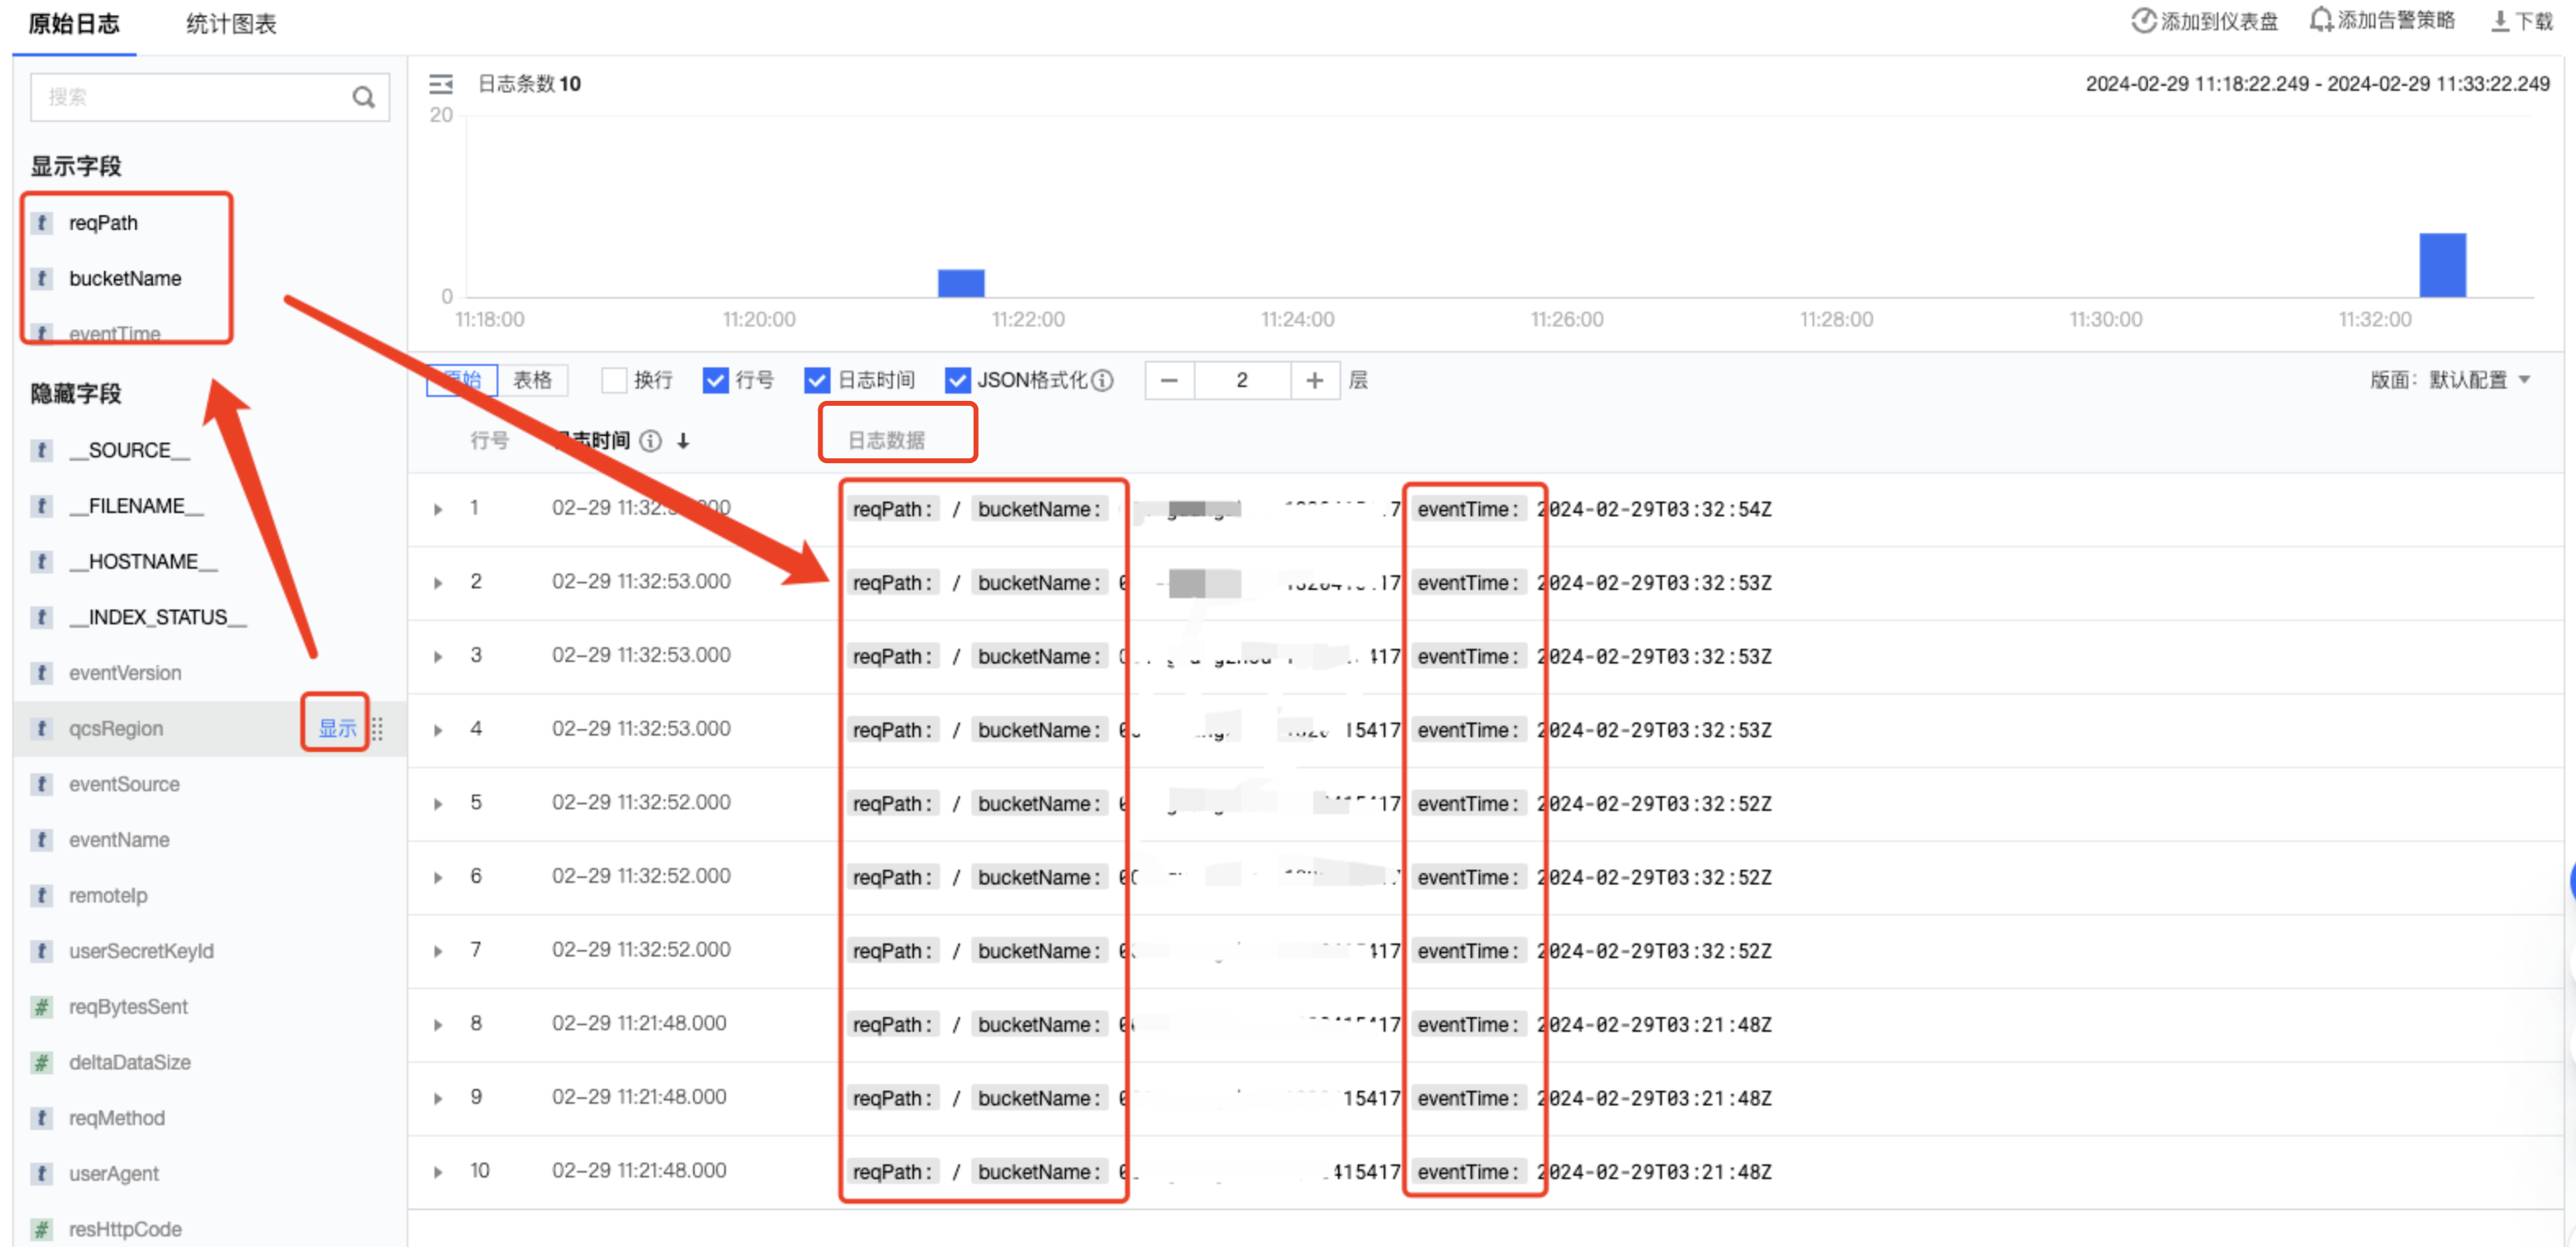Click 显示 link next to qcsRegion
2576x1247 pixels.
coord(337,729)
